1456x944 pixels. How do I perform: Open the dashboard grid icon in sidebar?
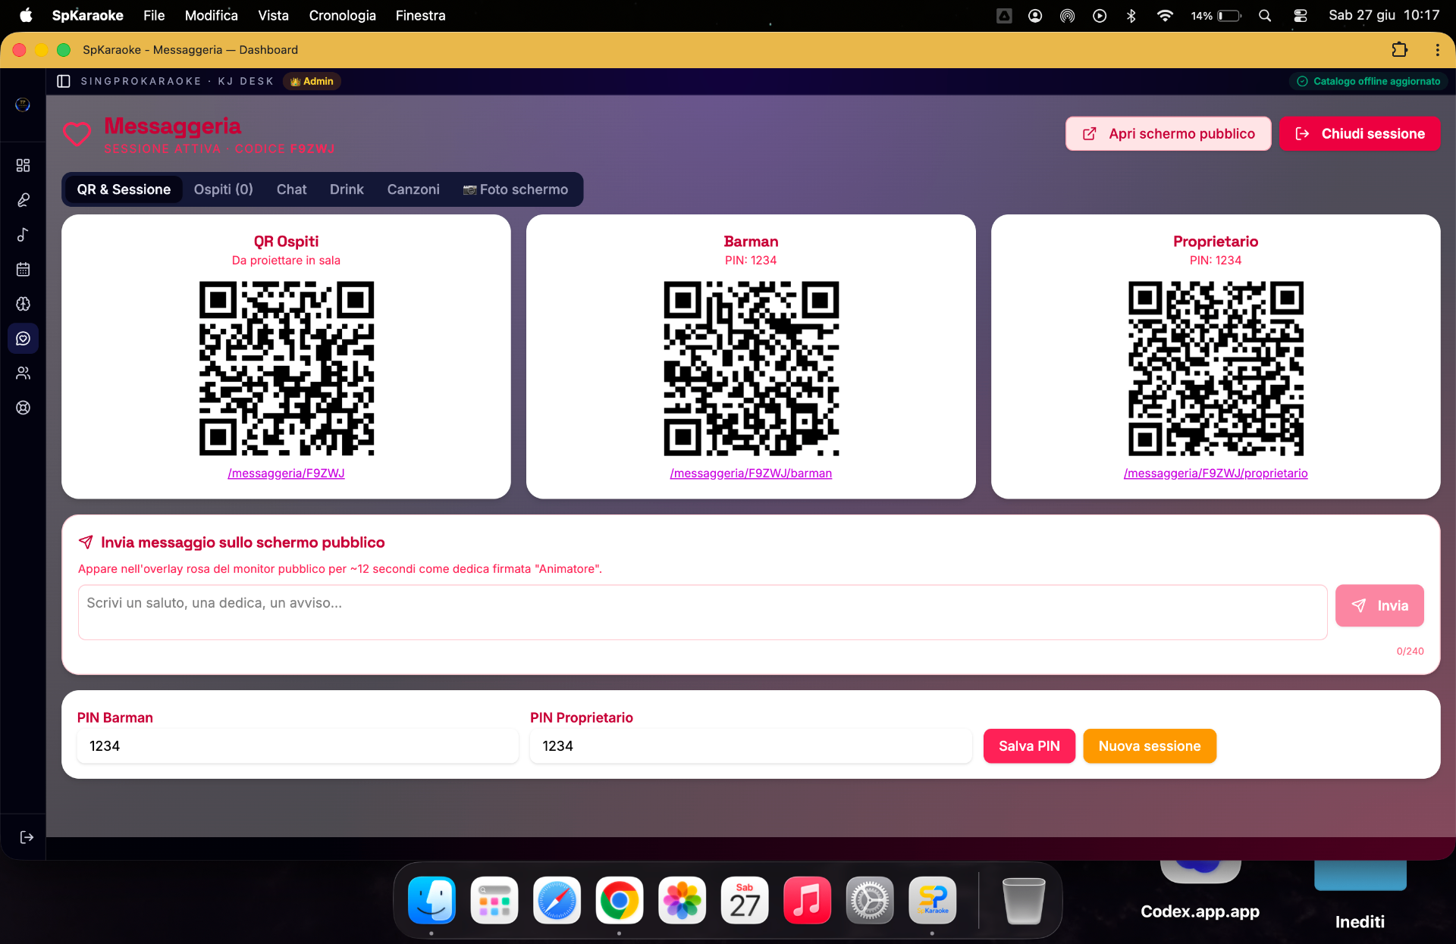click(23, 165)
